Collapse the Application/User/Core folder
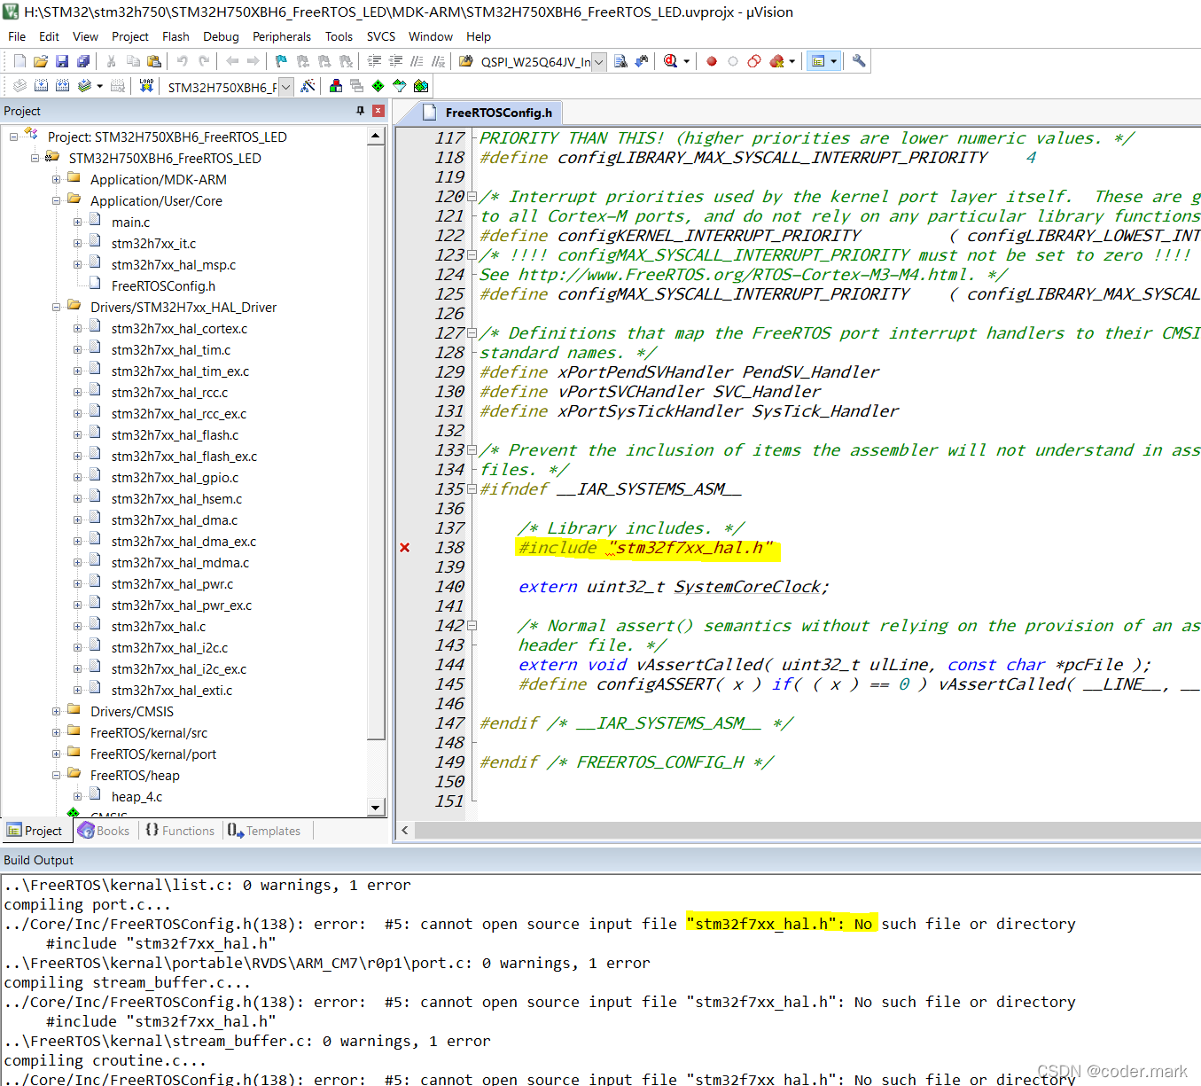The image size is (1201, 1086). [56, 201]
